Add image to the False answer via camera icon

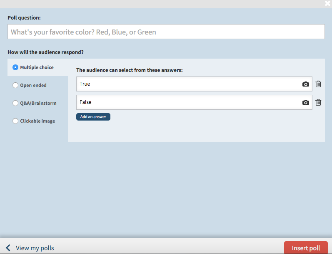[x=306, y=102]
